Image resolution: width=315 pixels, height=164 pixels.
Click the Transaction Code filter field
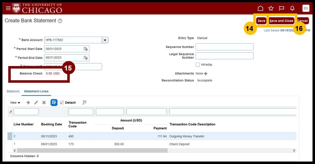pyautogui.click(x=81, y=112)
